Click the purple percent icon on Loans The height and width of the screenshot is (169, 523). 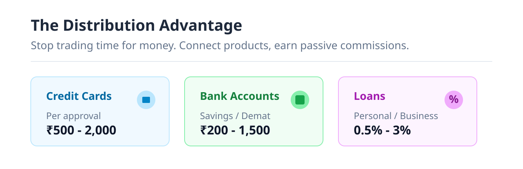click(x=454, y=100)
